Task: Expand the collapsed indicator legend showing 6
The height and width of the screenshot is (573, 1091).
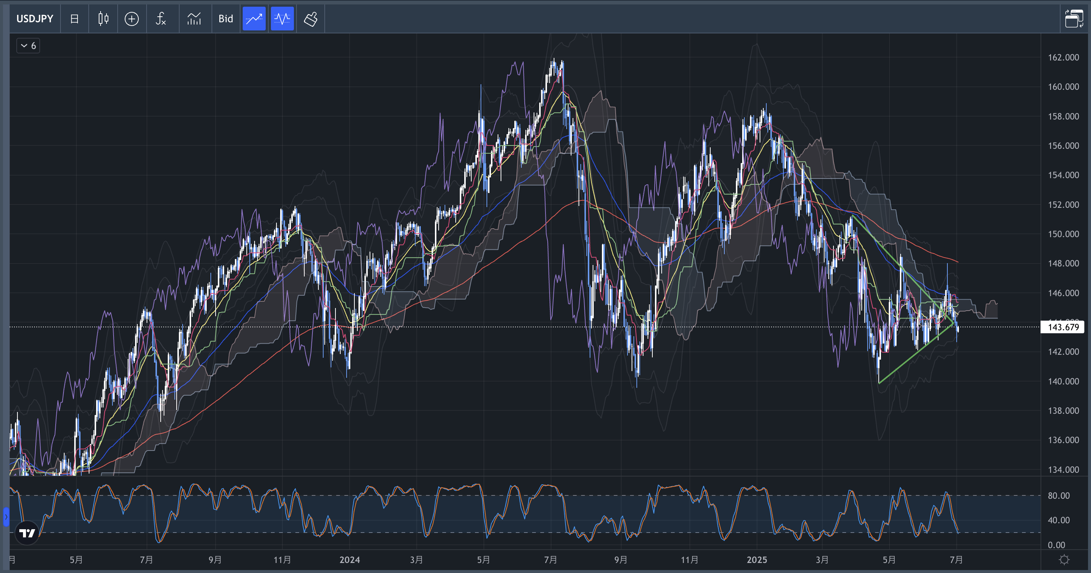Action: 28,46
